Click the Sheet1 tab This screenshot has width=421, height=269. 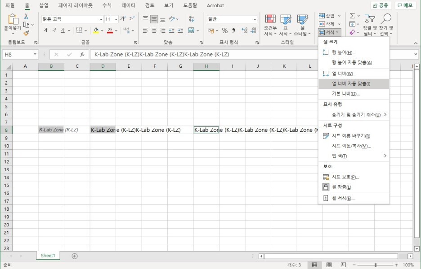48,256
